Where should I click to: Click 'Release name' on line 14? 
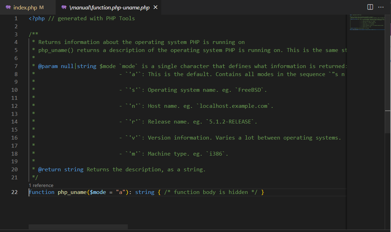pyautogui.click(x=167, y=122)
